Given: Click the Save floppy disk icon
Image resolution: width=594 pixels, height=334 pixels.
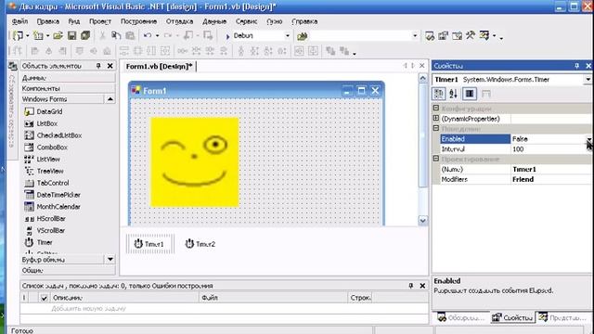Looking at the screenshot, I should click(x=71, y=35).
